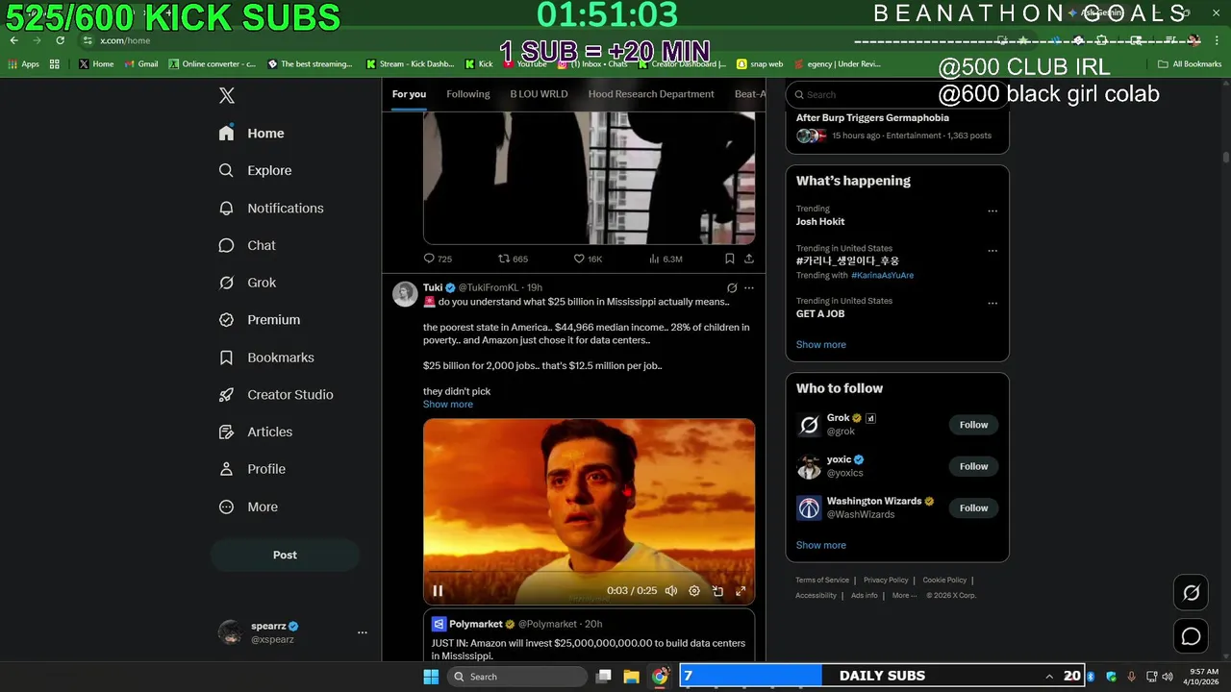Bookmark the post above Tuki's tweet
Image resolution: width=1231 pixels, height=692 pixels.
point(729,259)
